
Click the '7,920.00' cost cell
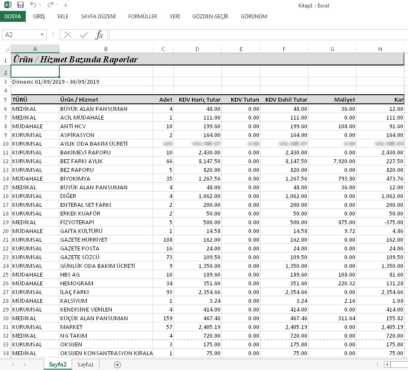tap(332, 161)
